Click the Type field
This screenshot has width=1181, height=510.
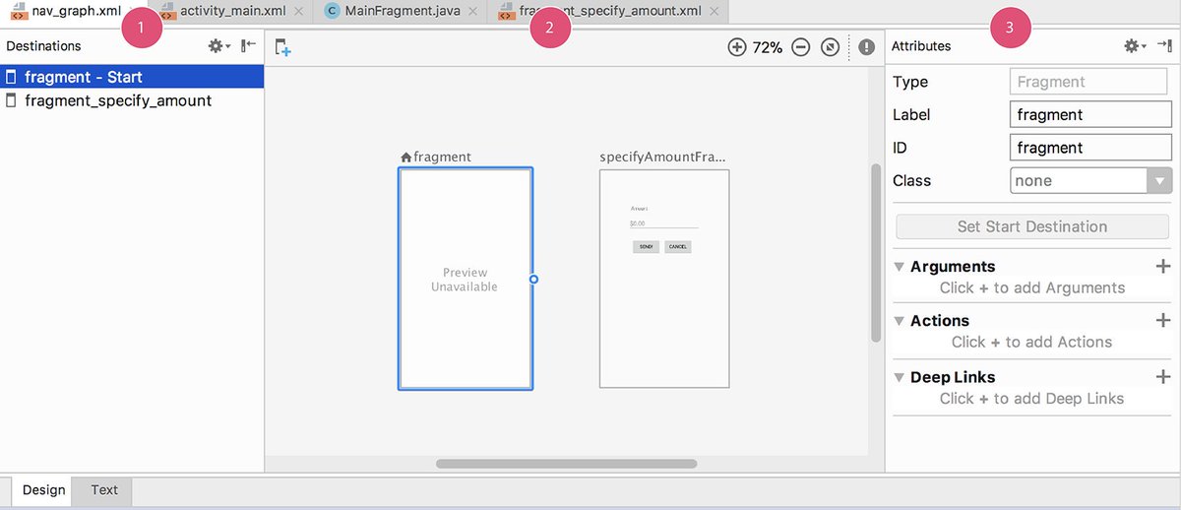[x=1090, y=82]
